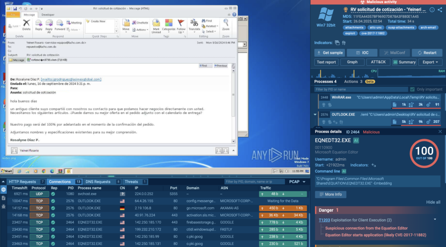Click the Forward icon in Outlook ribbon
Viewport: 446px width, 247px height.
(60, 25)
